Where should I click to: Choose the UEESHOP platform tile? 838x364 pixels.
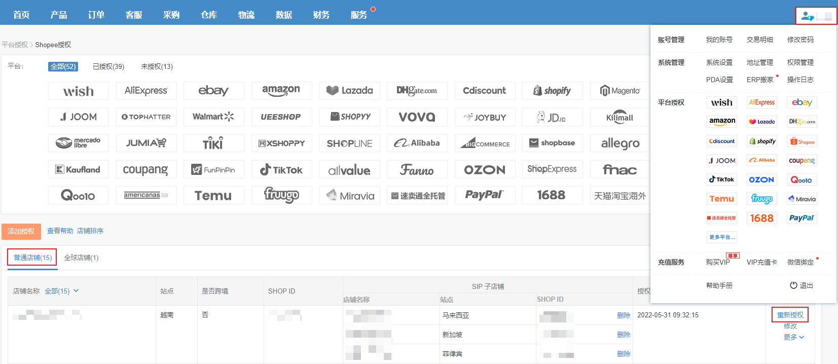tap(281, 117)
